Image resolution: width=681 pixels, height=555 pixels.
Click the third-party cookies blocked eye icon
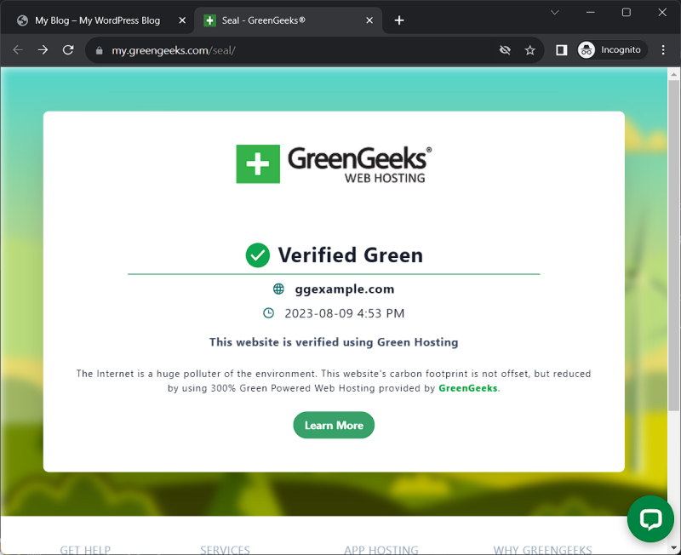click(x=505, y=50)
